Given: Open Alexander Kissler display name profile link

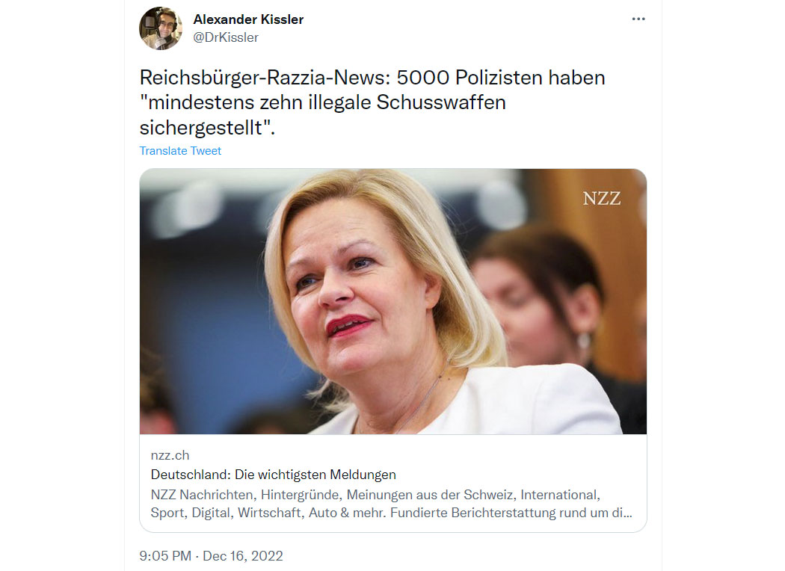Looking at the screenshot, I should click(248, 19).
